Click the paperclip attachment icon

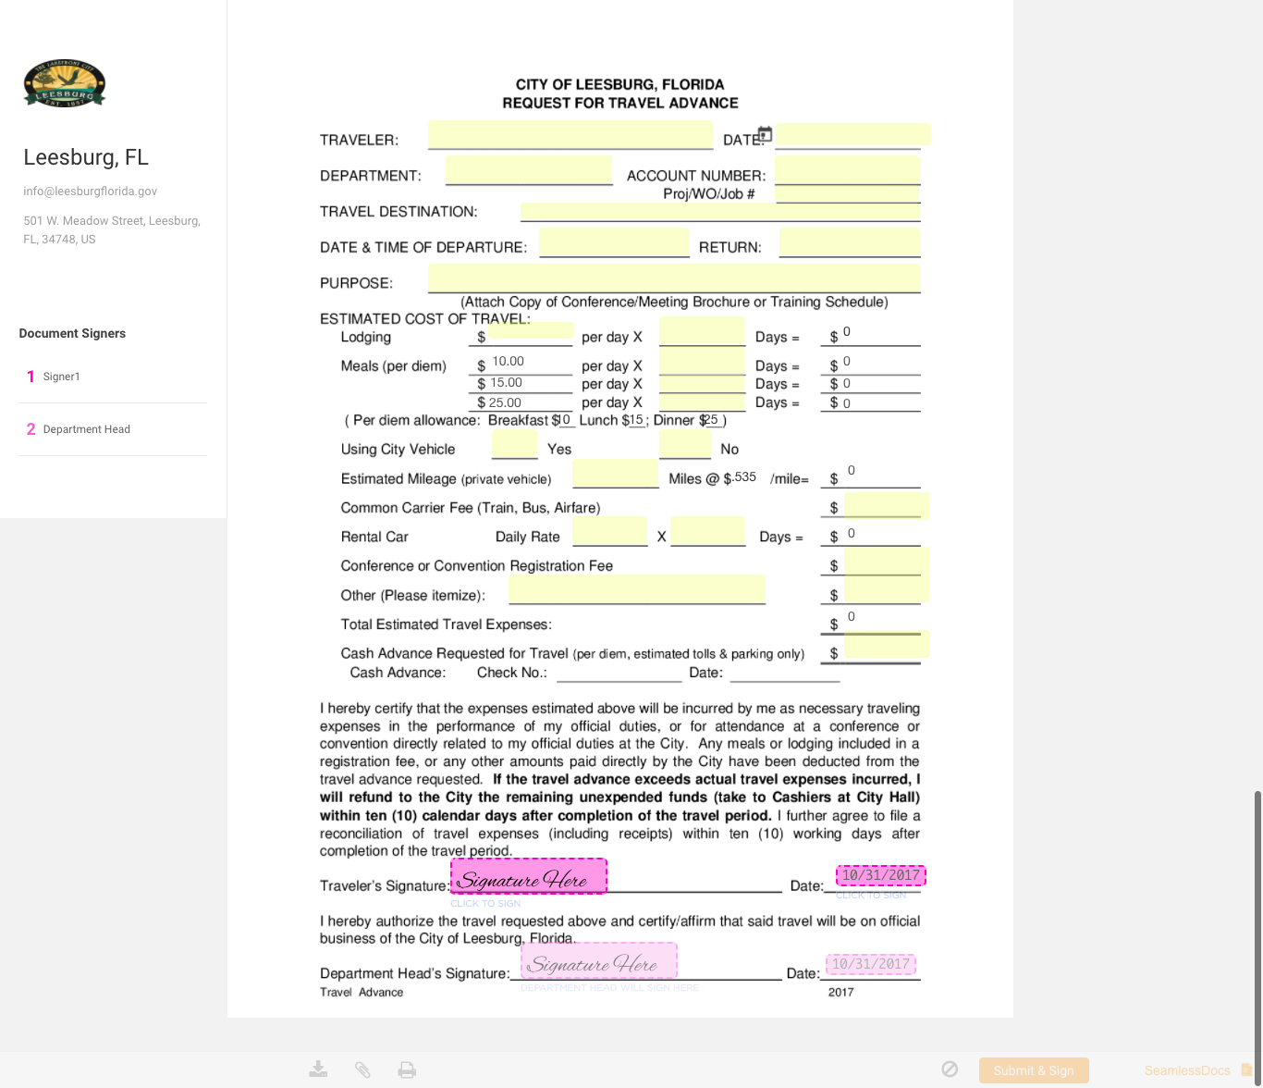(x=362, y=1069)
